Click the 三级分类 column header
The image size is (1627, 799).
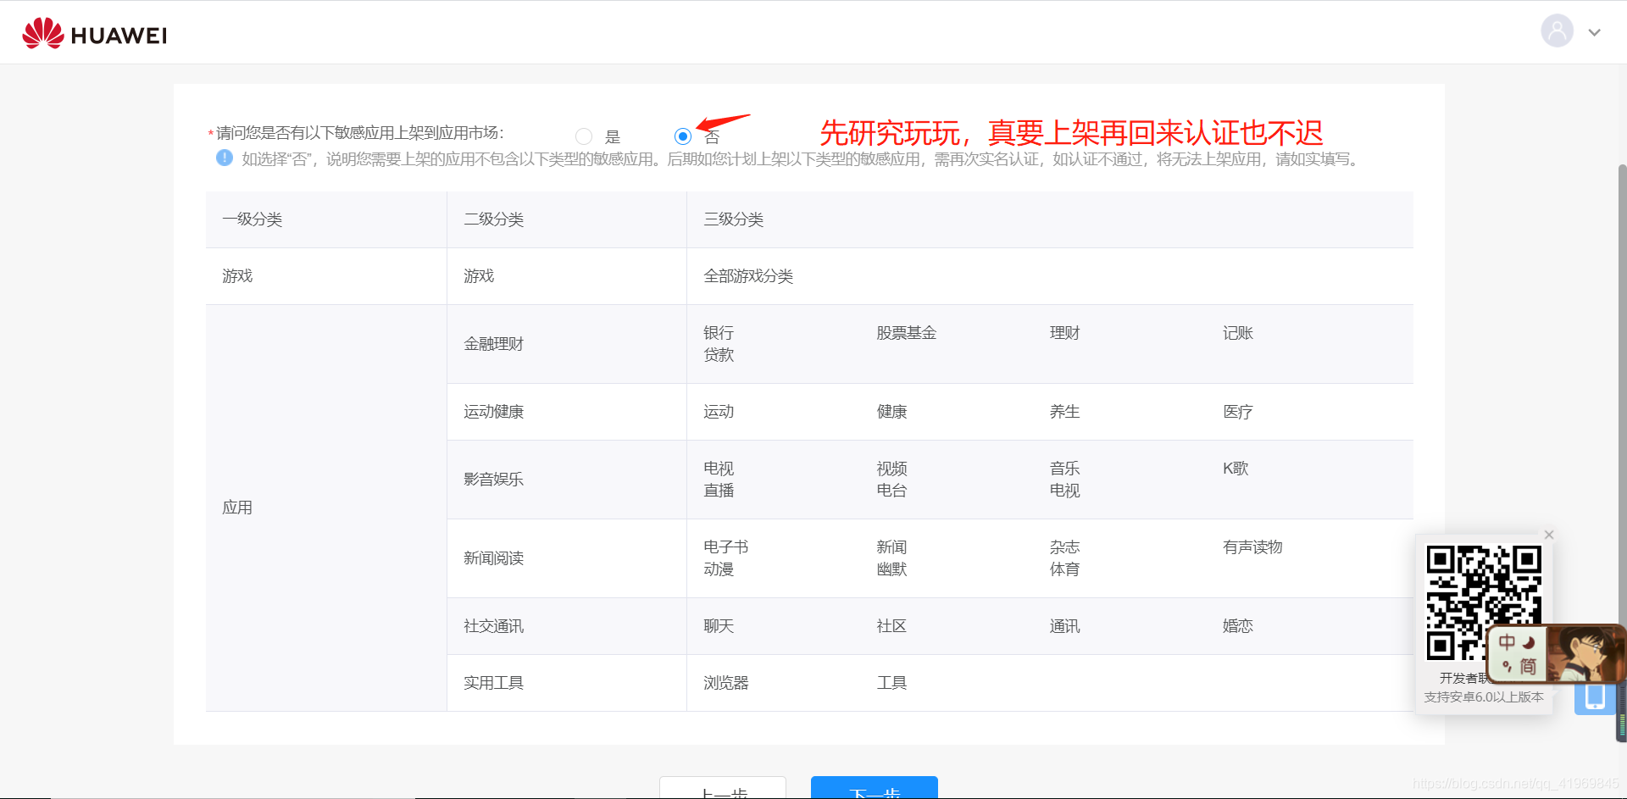pyautogui.click(x=1050, y=219)
